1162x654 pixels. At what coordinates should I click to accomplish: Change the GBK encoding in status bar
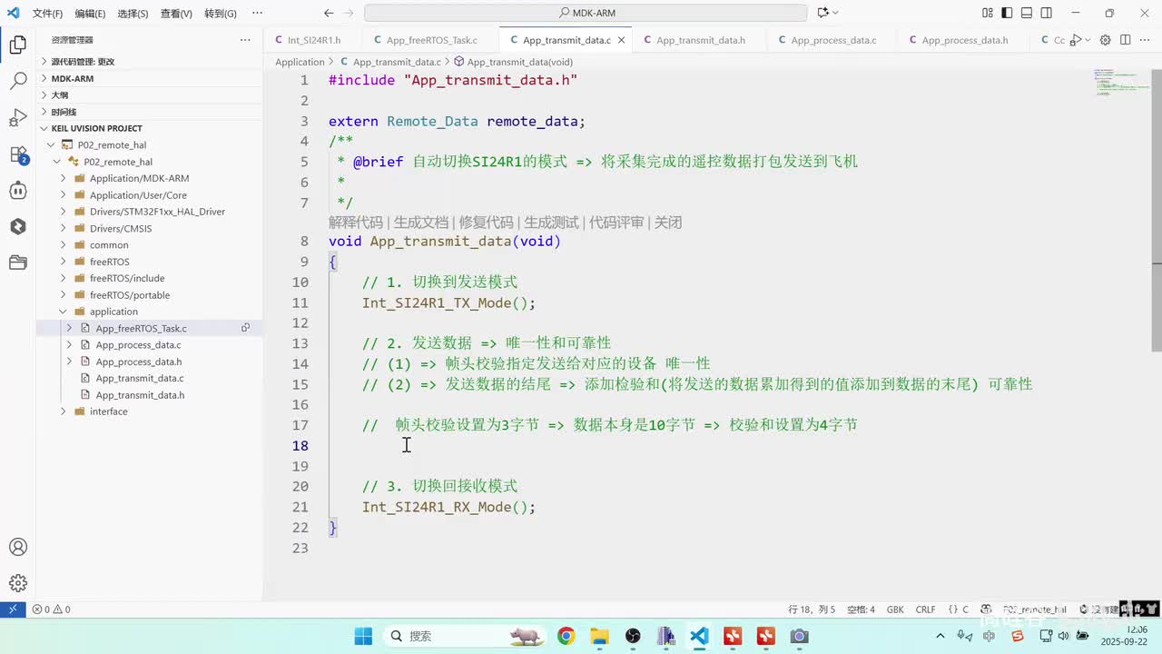[895, 609]
